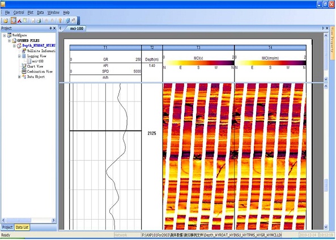Collapse the WorkSpace tree node
The image size is (336, 240).
tap(5, 35)
